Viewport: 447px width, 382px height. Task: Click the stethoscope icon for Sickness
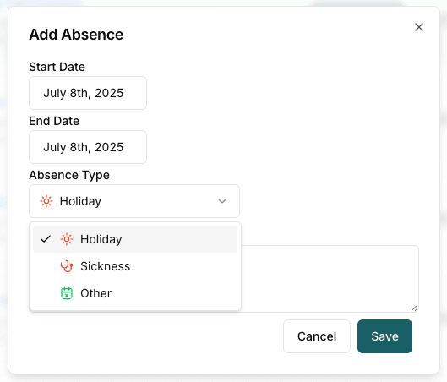67,266
